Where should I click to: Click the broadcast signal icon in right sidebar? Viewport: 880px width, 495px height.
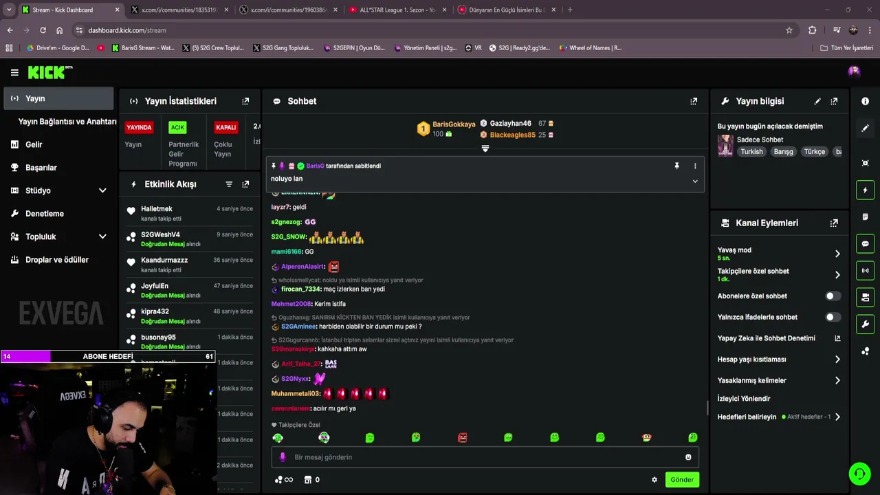point(865,270)
